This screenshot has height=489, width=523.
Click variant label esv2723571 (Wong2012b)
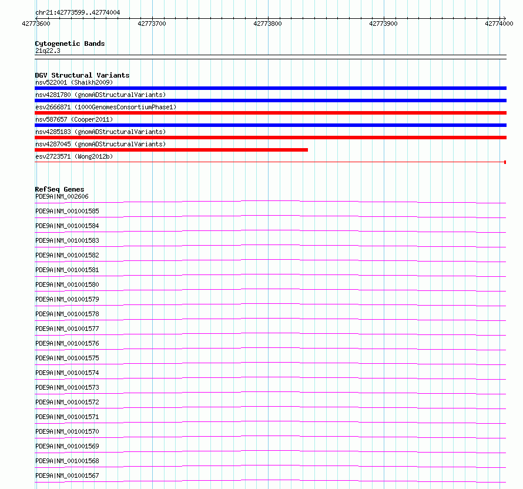pos(74,156)
